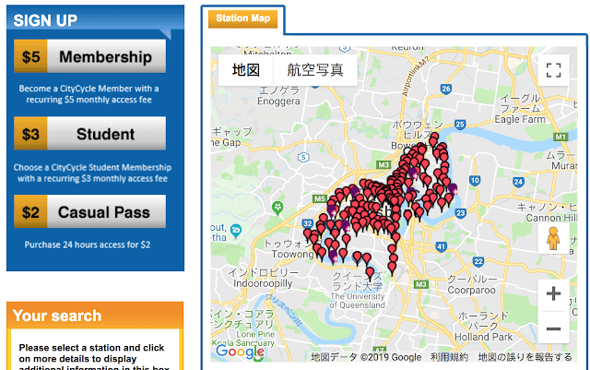Click route 23 highway shield

461,213
